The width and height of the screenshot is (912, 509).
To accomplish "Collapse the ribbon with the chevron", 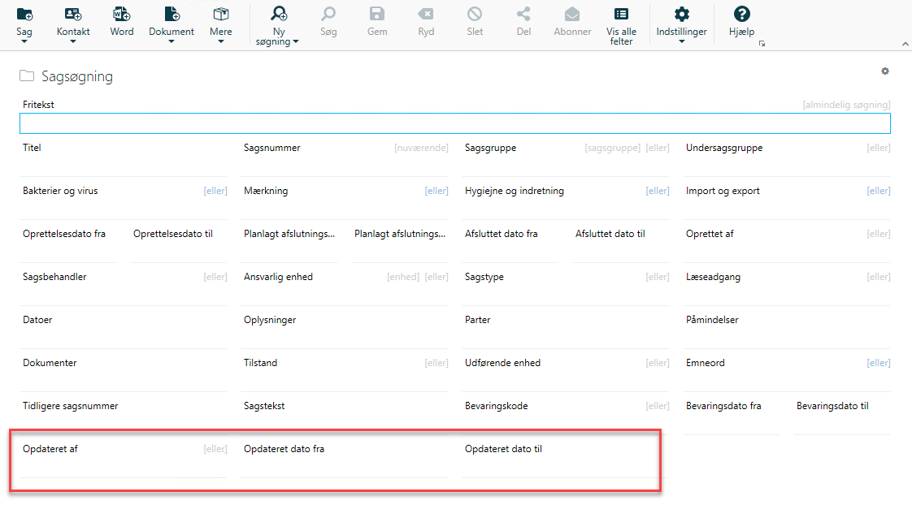I will pos(905,44).
